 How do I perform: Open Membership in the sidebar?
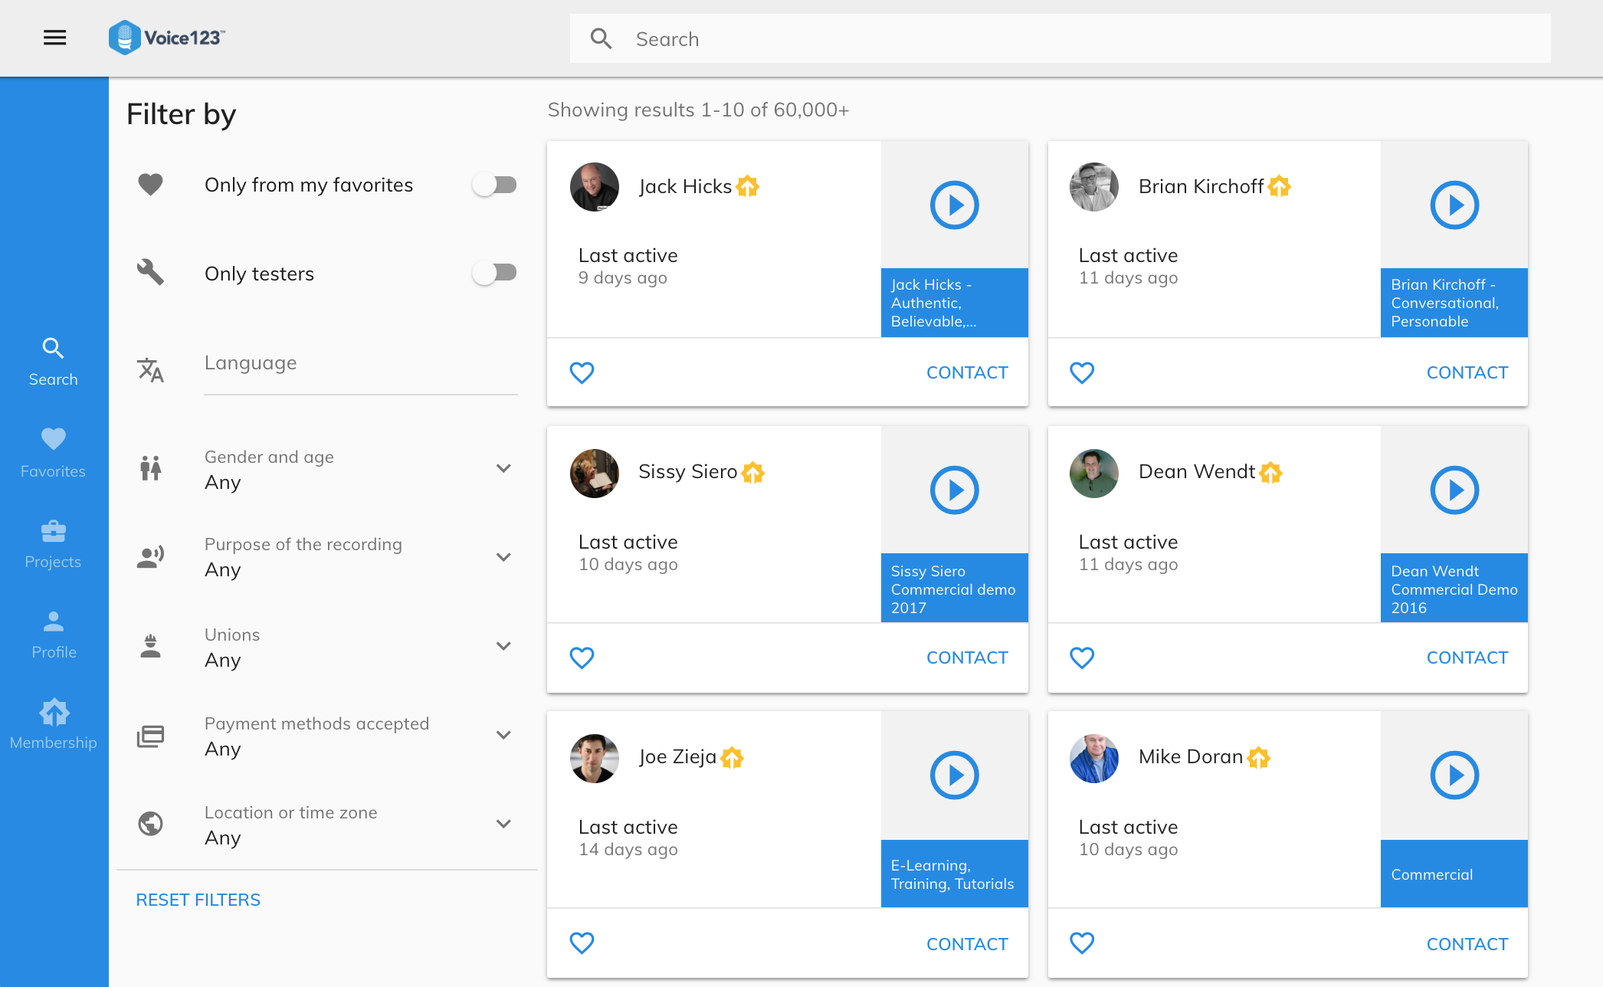54,723
